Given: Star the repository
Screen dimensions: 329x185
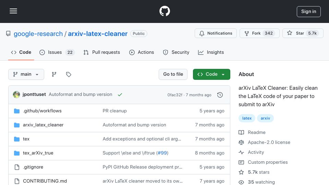Looking at the screenshot, I should click(x=303, y=33).
